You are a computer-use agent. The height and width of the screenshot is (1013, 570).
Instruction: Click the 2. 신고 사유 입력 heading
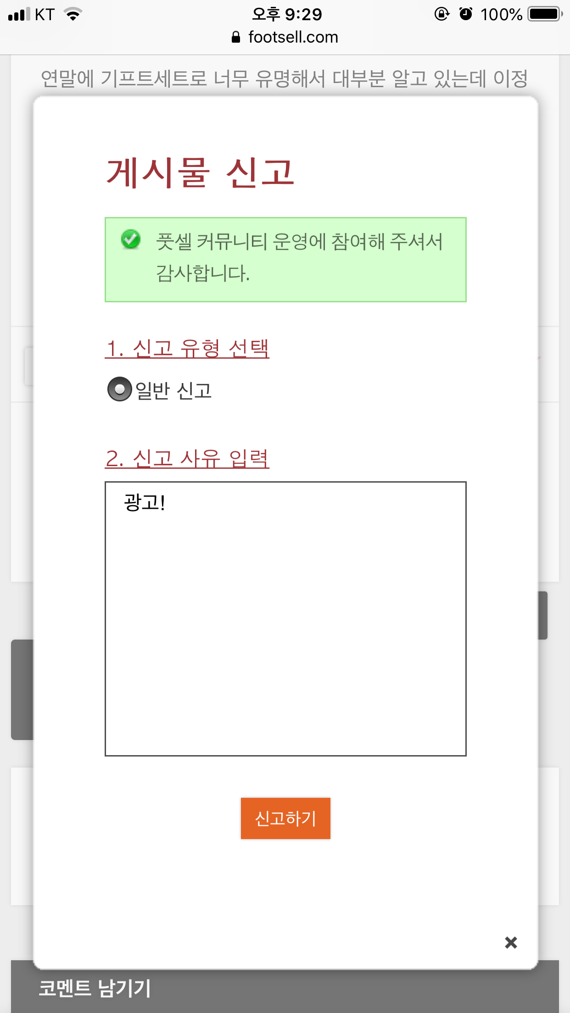click(187, 458)
